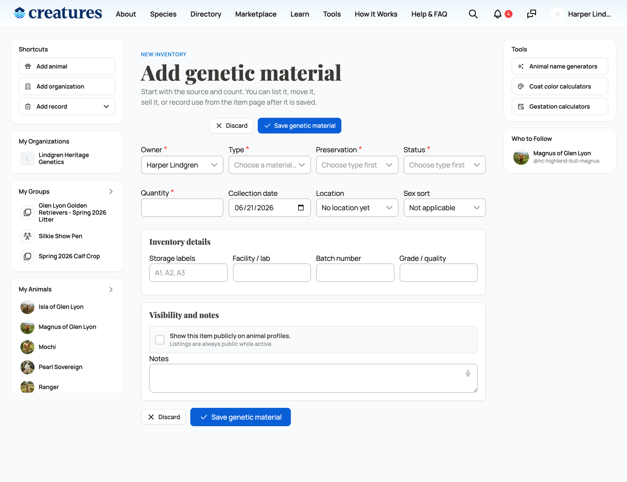Click Mochi animal avatar
The image size is (627, 482).
pyautogui.click(x=27, y=347)
